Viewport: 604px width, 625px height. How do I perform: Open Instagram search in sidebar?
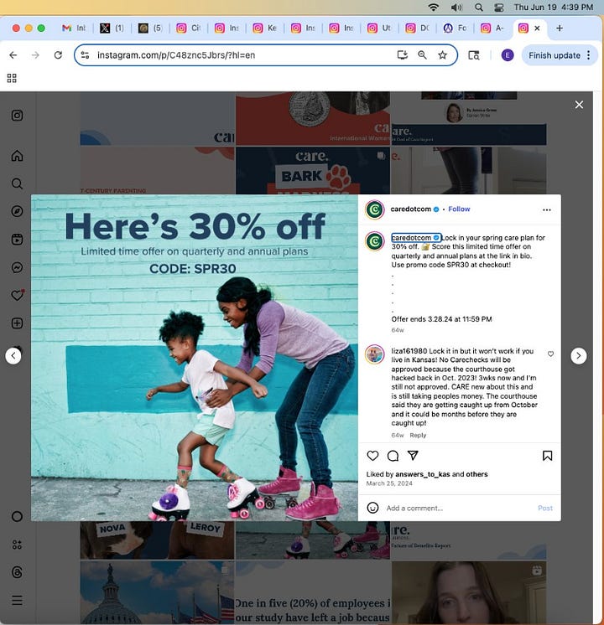[x=17, y=183]
